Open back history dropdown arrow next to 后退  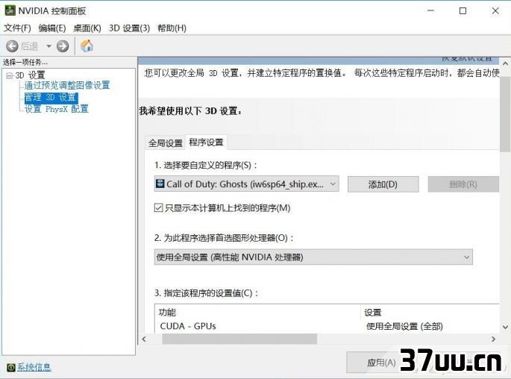(x=48, y=46)
